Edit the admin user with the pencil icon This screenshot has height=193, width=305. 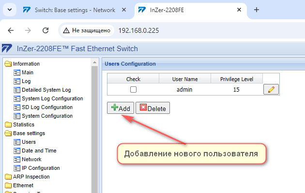271,89
